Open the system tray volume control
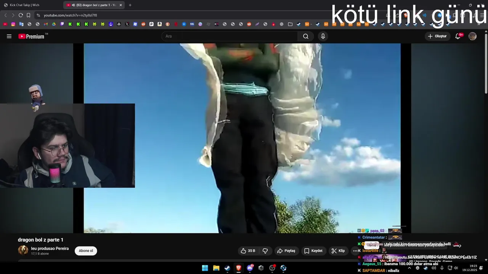This screenshot has height=274, width=488. 456,268
